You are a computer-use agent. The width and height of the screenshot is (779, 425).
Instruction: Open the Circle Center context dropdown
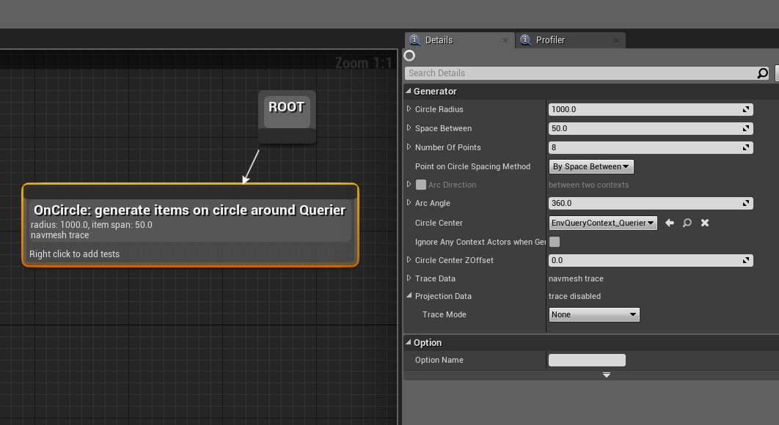tap(603, 223)
